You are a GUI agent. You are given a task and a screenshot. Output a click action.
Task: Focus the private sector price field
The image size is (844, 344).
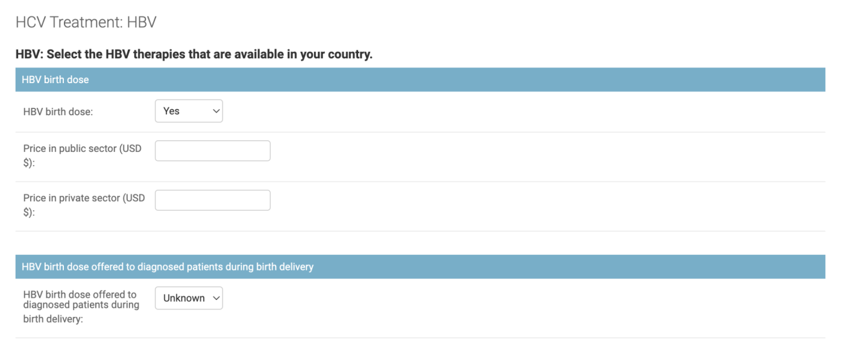212,200
